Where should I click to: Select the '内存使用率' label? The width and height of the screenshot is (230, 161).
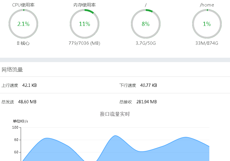point(85,5)
